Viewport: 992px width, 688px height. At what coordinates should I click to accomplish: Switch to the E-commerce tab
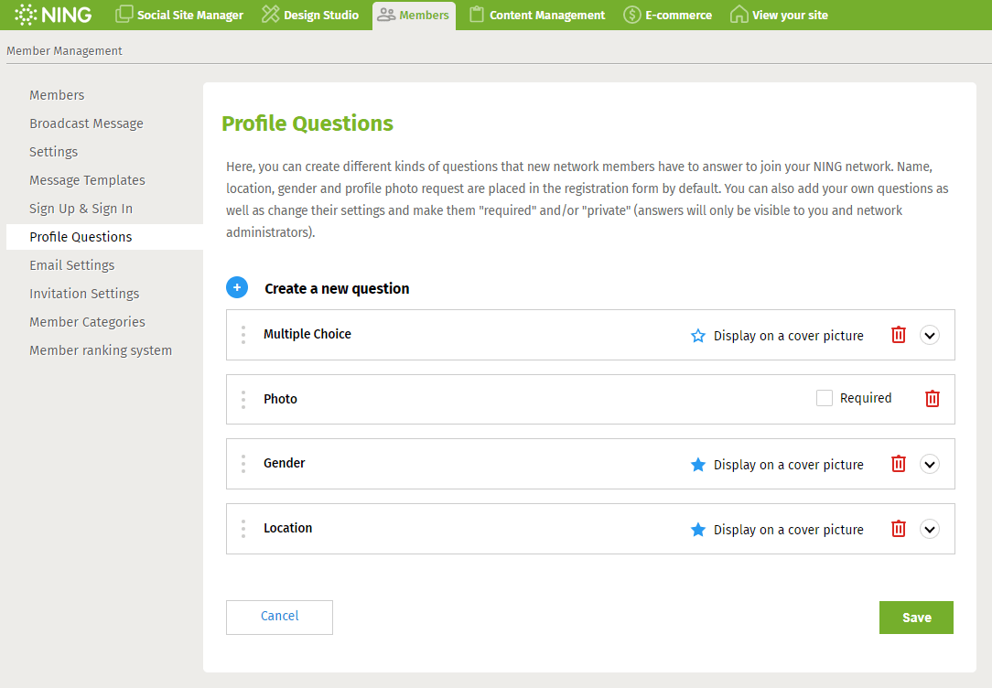(667, 15)
